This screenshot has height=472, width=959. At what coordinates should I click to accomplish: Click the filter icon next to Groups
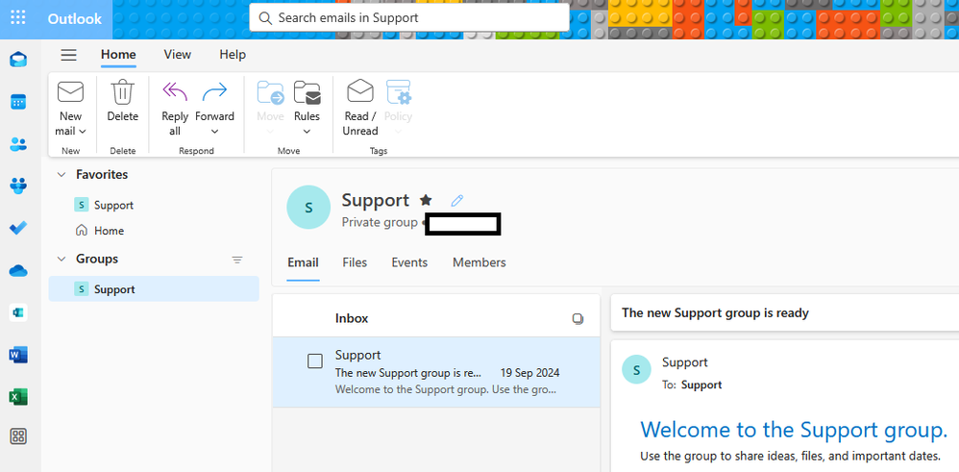pos(237,260)
